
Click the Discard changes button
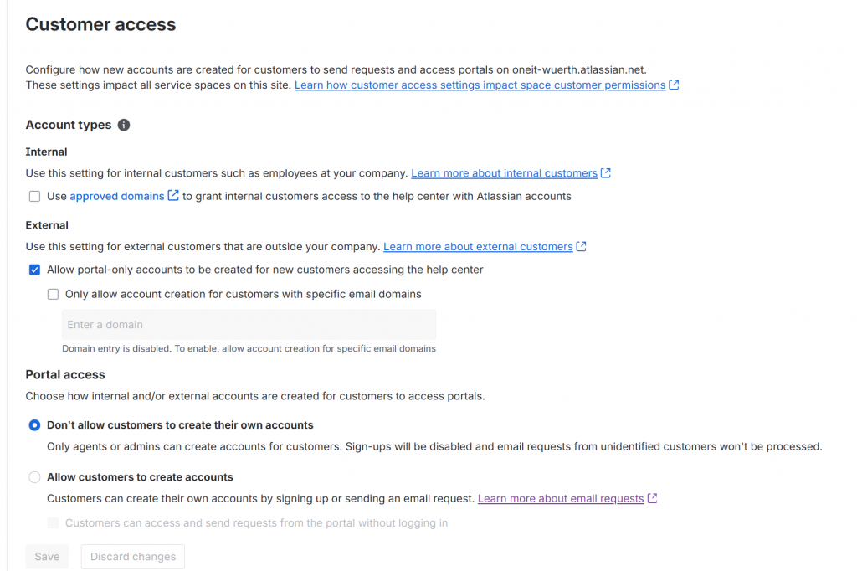(x=133, y=557)
